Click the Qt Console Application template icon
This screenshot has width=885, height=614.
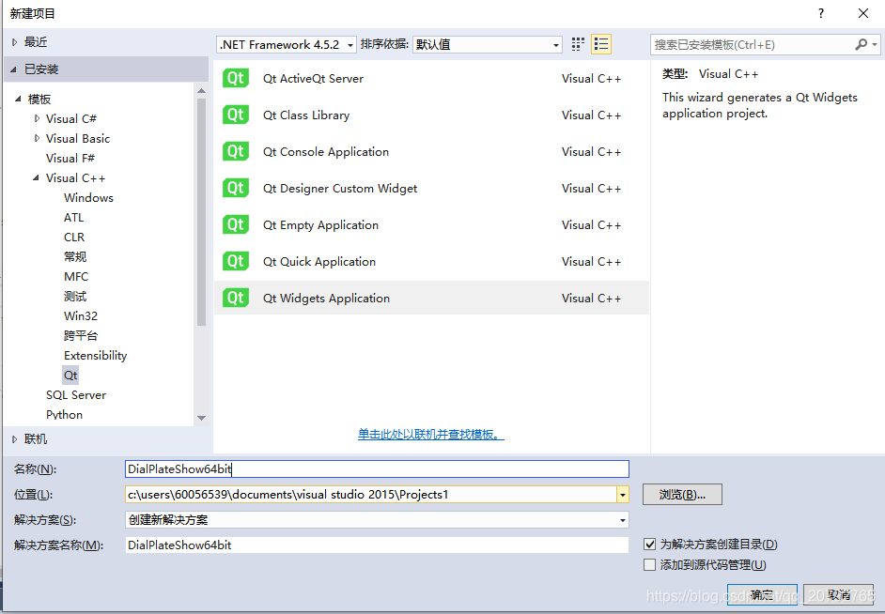click(236, 152)
